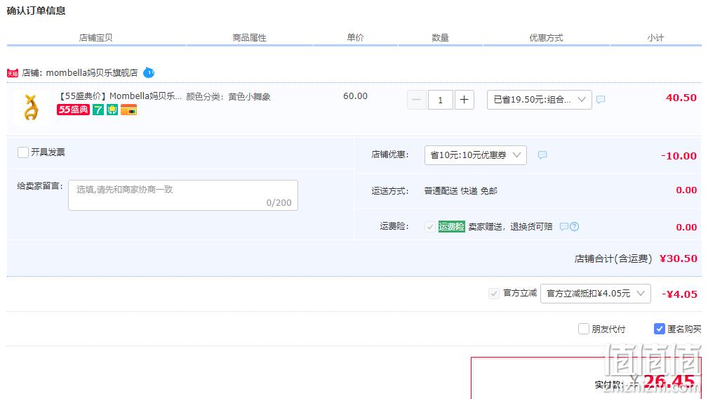The height and width of the screenshot is (399, 708).
Task: Click the -¥4.05 official discount amount
Action: tap(679, 294)
